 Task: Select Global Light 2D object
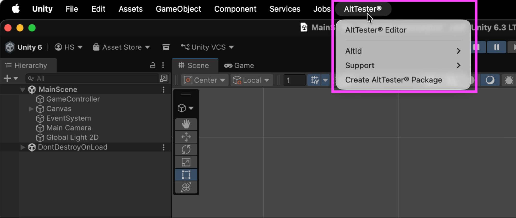click(73, 138)
